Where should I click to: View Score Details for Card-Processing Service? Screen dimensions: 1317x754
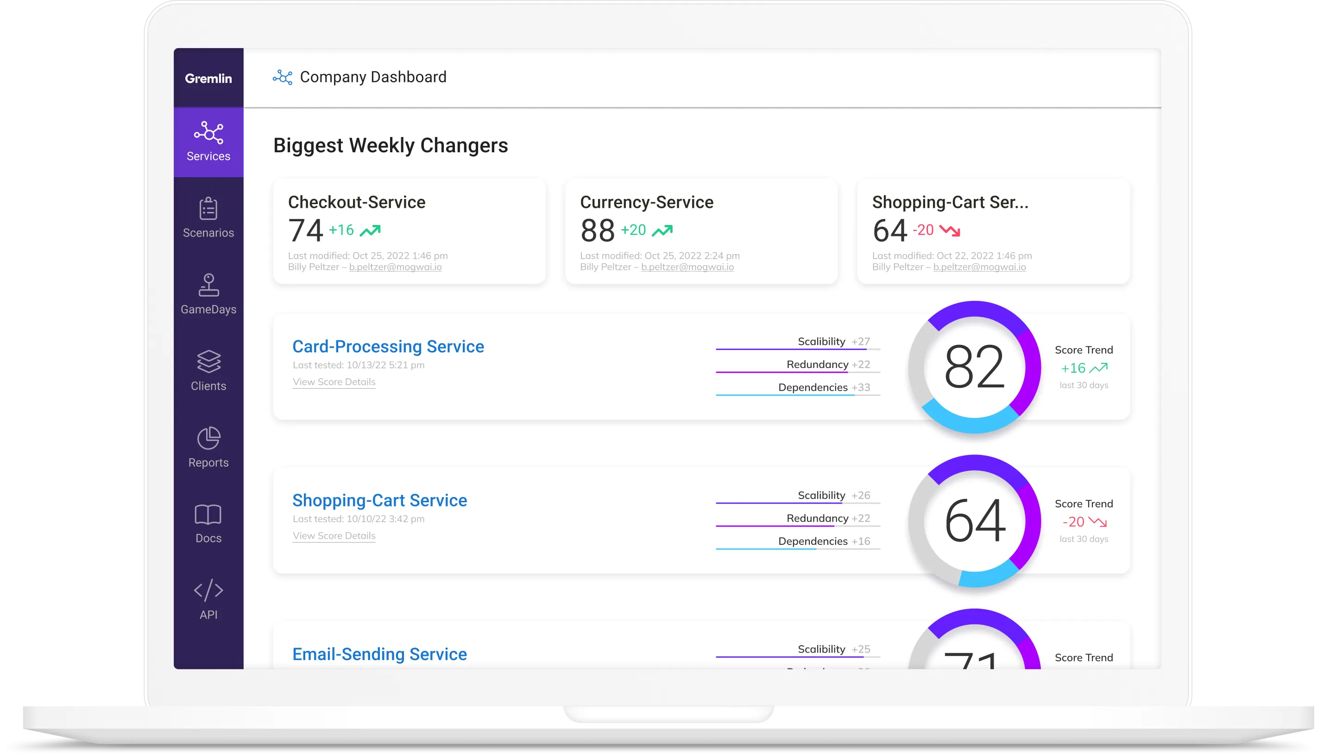click(334, 382)
